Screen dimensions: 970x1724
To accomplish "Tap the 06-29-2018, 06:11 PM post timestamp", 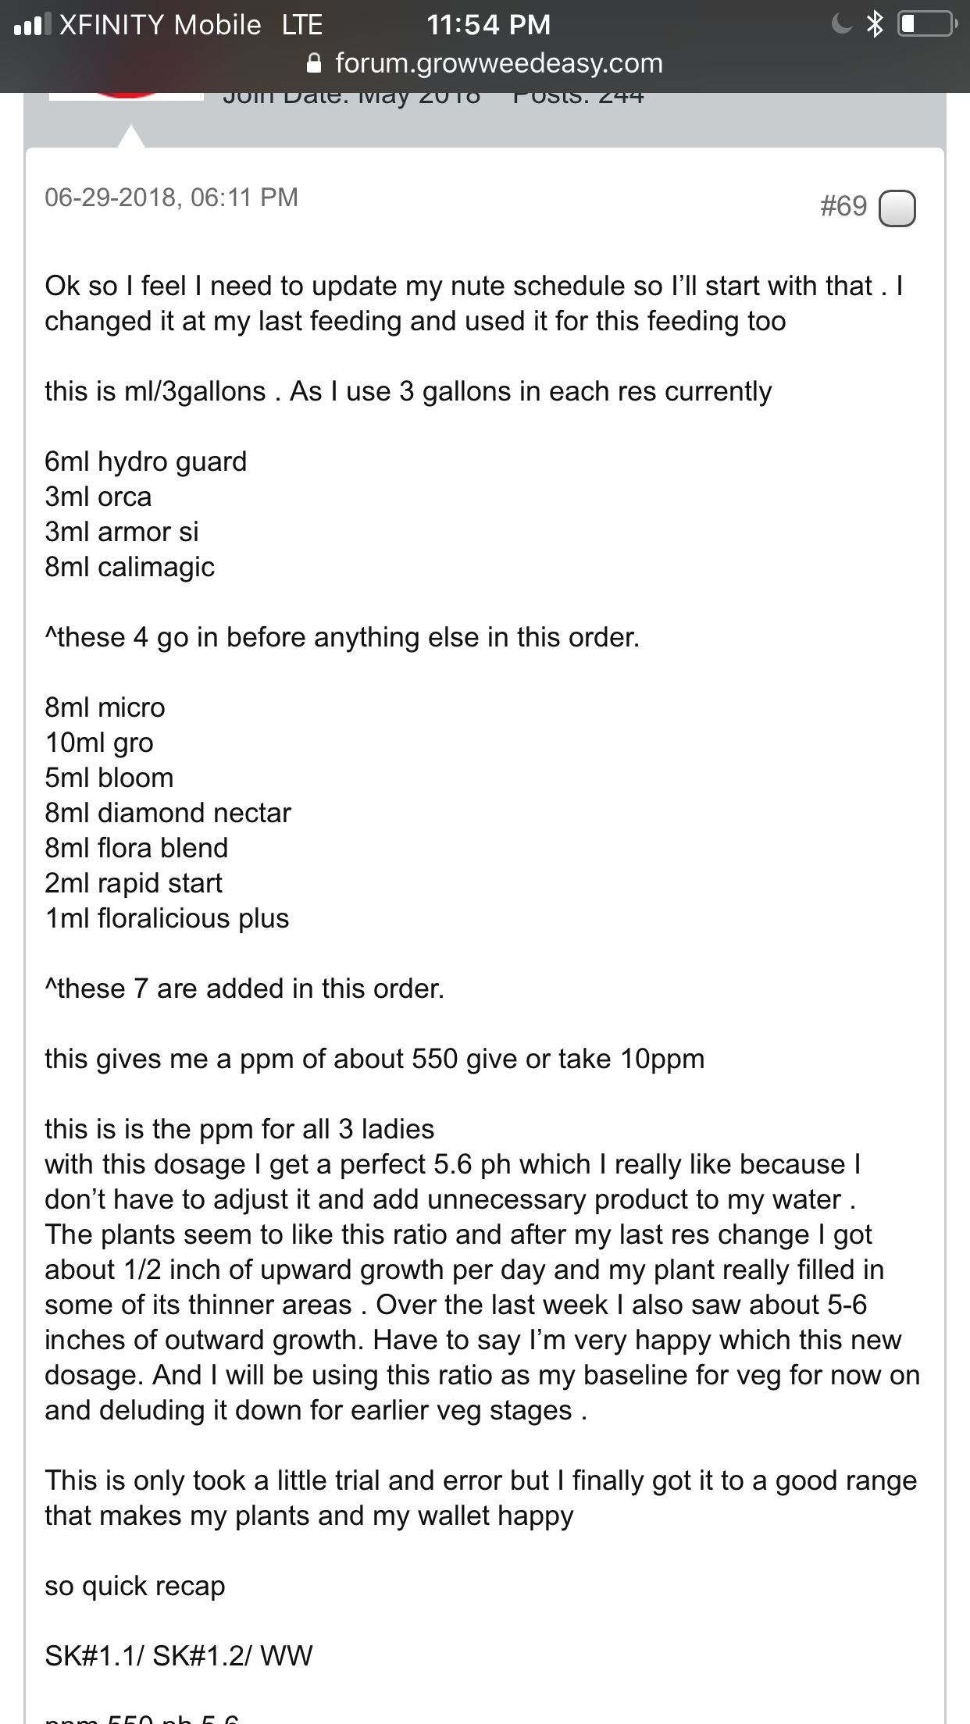I will tap(171, 197).
